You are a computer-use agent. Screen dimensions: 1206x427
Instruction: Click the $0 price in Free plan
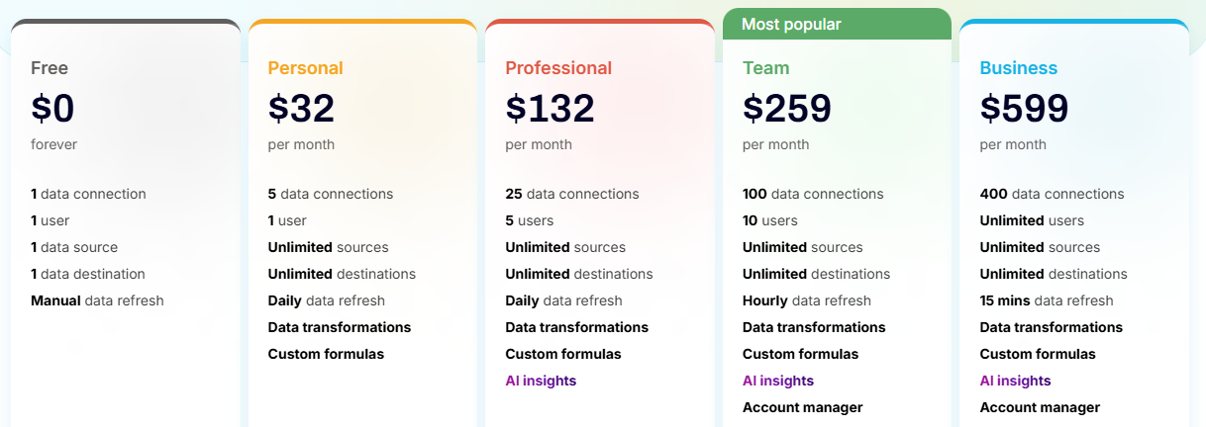click(52, 109)
